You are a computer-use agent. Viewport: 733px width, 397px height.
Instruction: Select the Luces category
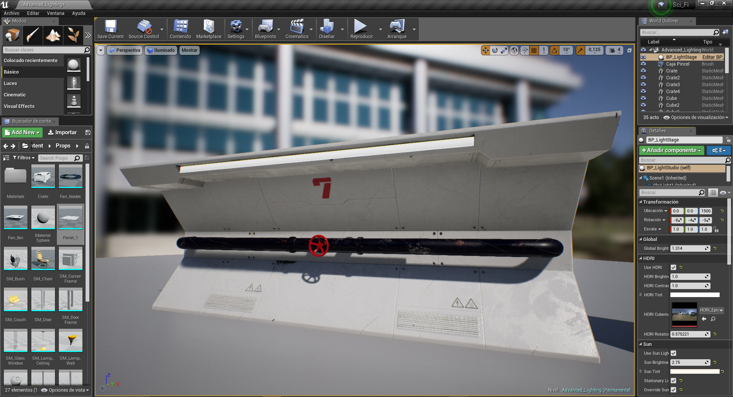(10, 84)
